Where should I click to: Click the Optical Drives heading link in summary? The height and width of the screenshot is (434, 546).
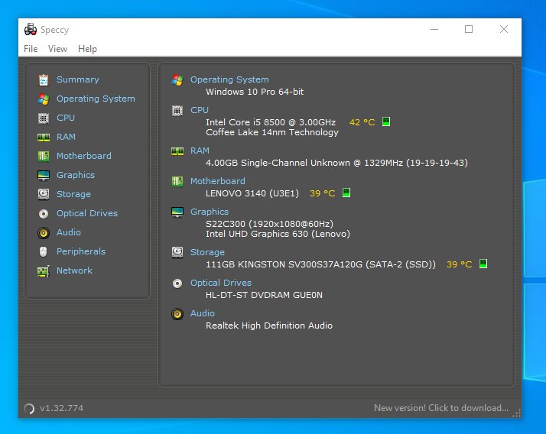click(x=221, y=283)
